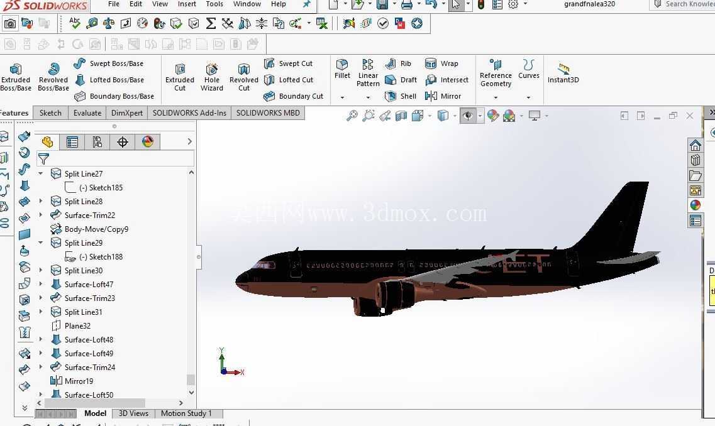Select the Mirror19 feature

click(72, 381)
